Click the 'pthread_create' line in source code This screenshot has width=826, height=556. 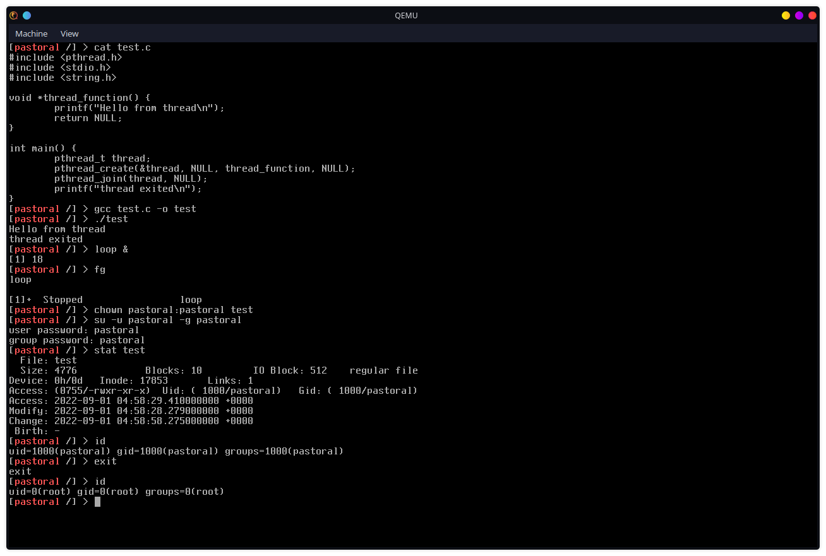tap(205, 169)
